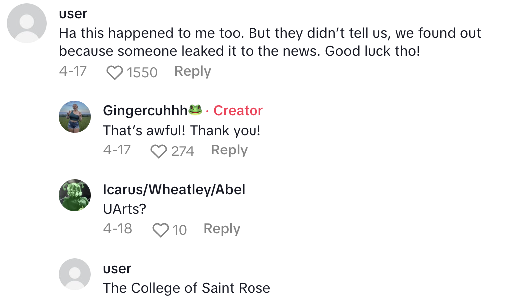Select the "Ha this happened to me too" comment text

[269, 42]
